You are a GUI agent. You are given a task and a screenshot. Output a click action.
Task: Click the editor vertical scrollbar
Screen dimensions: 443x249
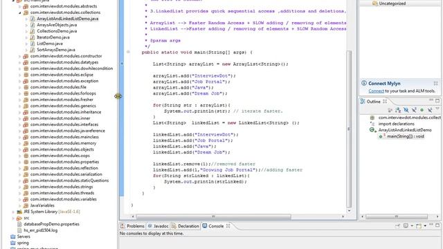(349, 129)
